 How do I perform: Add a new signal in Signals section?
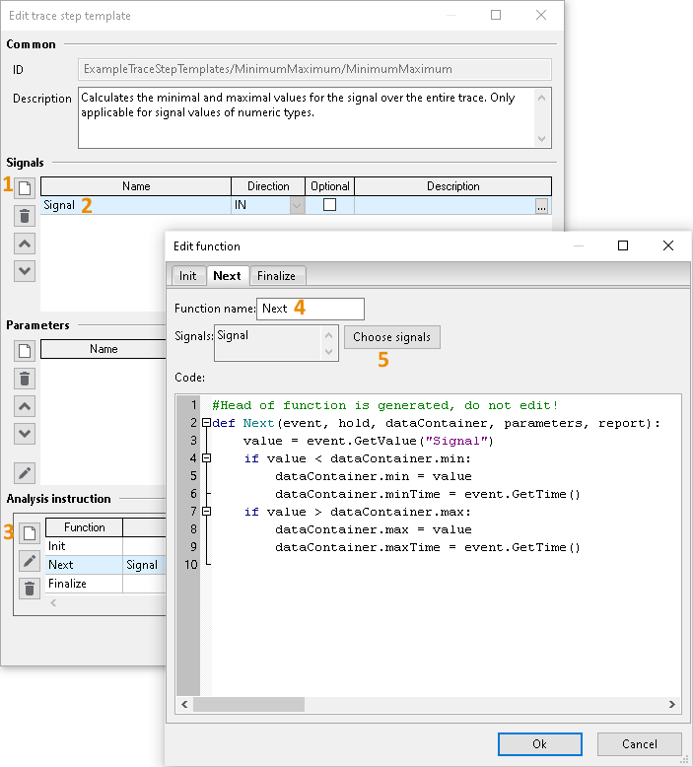pos(25,188)
